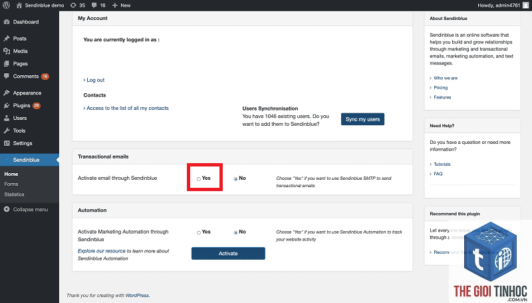Open the Pricing link
Image resolution: width=532 pixels, height=303 pixels.
pos(441,88)
